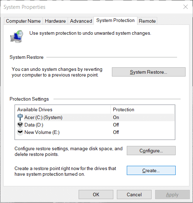The image size is (193, 203).
Task: Select the Data (D:) drive row
Action: 95,125
